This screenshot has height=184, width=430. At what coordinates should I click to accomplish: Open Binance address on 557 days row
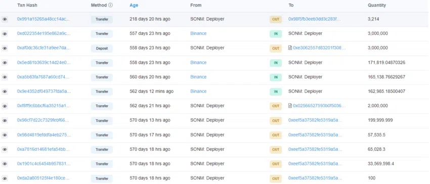198,33
